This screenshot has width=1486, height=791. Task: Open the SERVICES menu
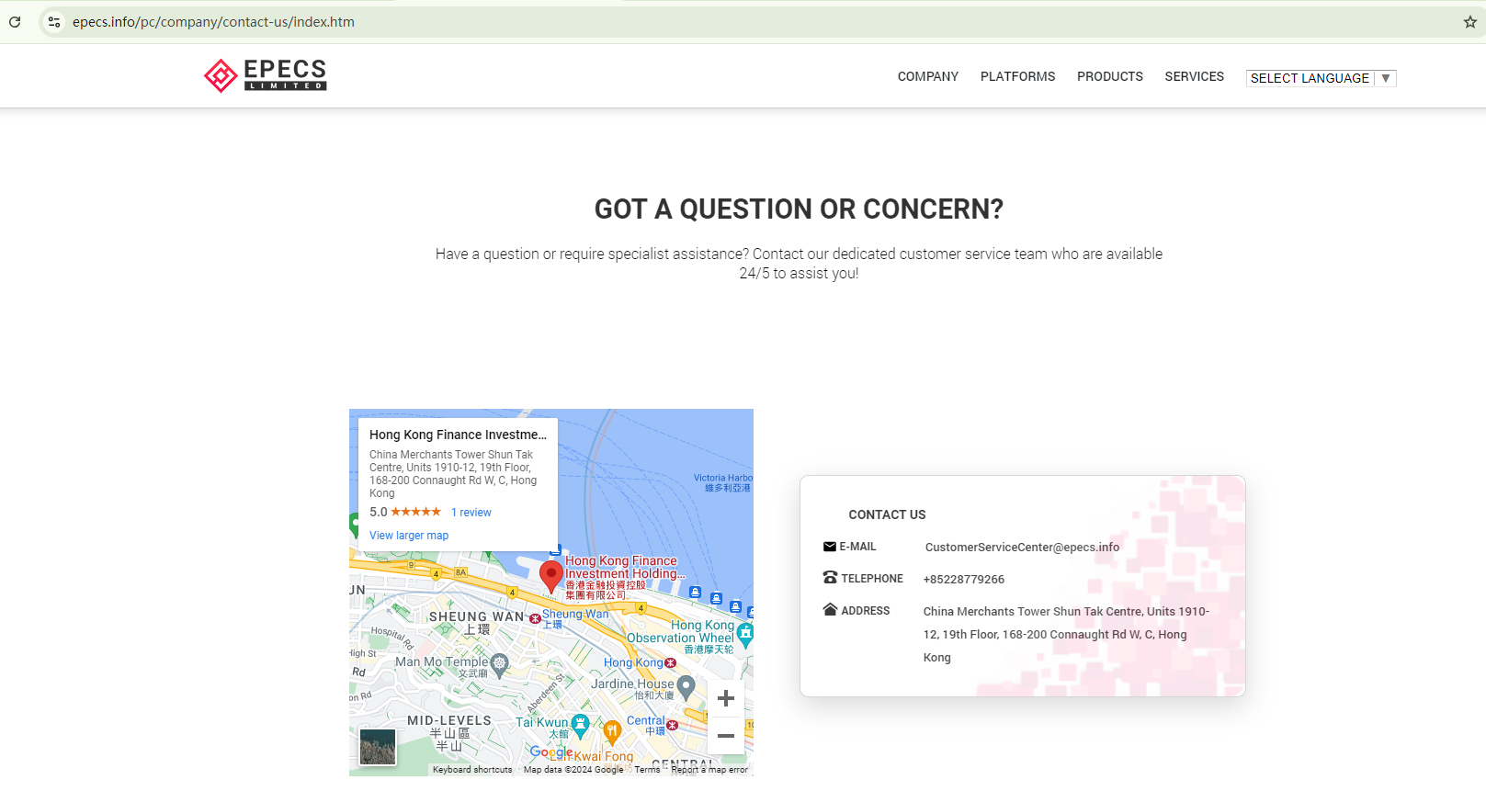point(1194,76)
